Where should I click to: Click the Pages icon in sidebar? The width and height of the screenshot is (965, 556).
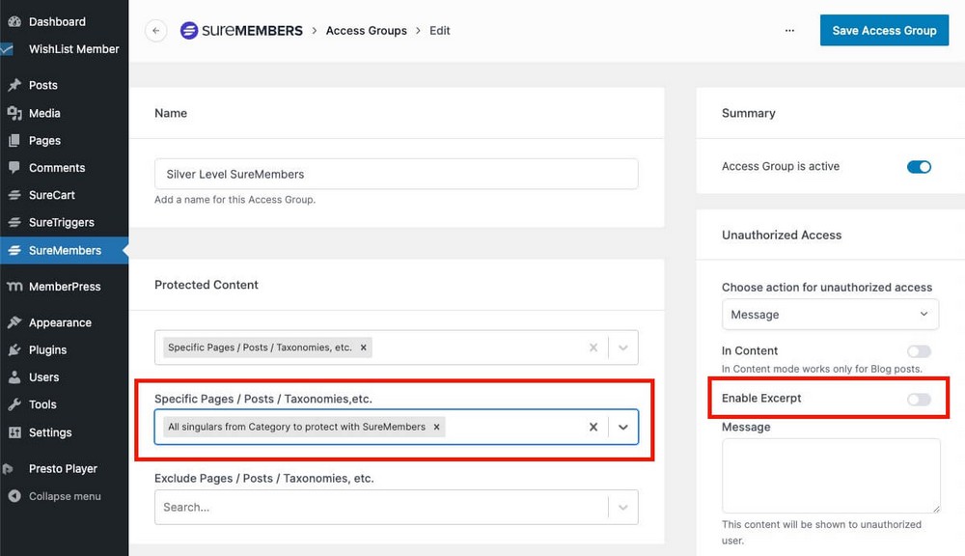coord(14,140)
